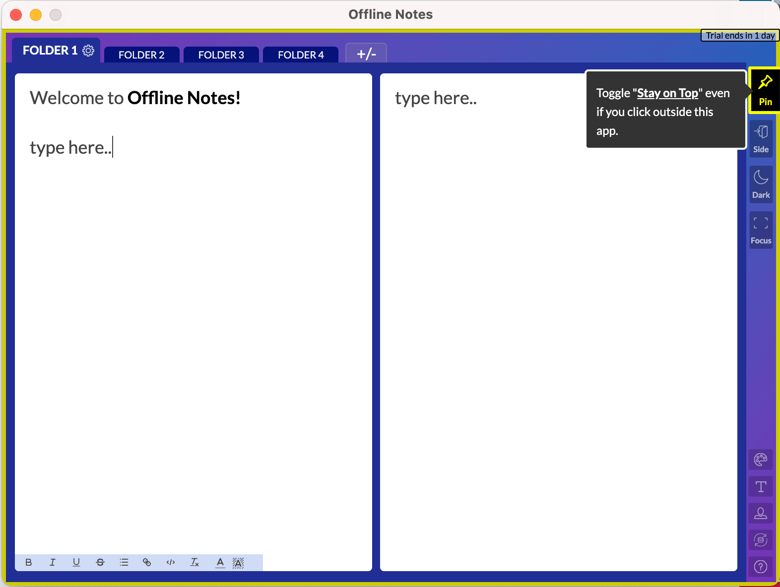Open the font typography settings icon
Screen dimensions: 780x587
[x=761, y=486]
